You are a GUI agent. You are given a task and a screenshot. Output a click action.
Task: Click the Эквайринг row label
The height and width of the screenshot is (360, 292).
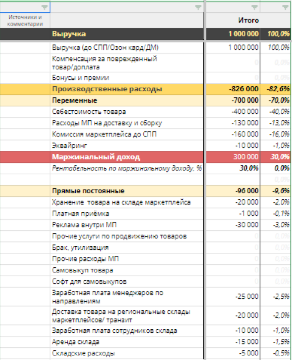coord(68,146)
